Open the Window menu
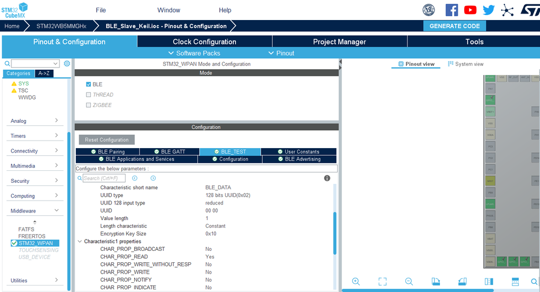 point(169,10)
